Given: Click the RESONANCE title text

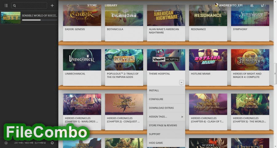Looking at the screenshot, I should [198, 29].
